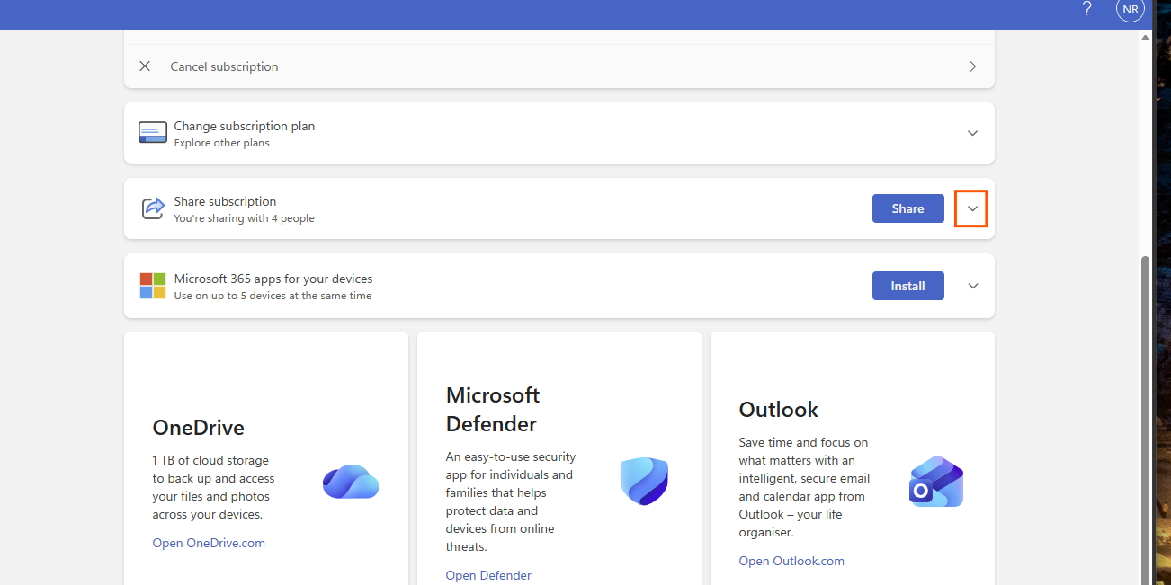
Task: Click the vertical scrollbar thumb
Action: click(x=1145, y=418)
